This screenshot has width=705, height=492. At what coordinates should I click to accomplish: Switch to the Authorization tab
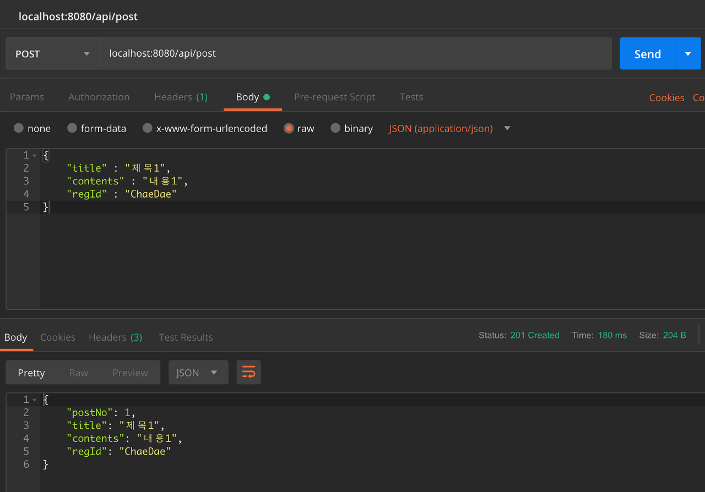99,97
